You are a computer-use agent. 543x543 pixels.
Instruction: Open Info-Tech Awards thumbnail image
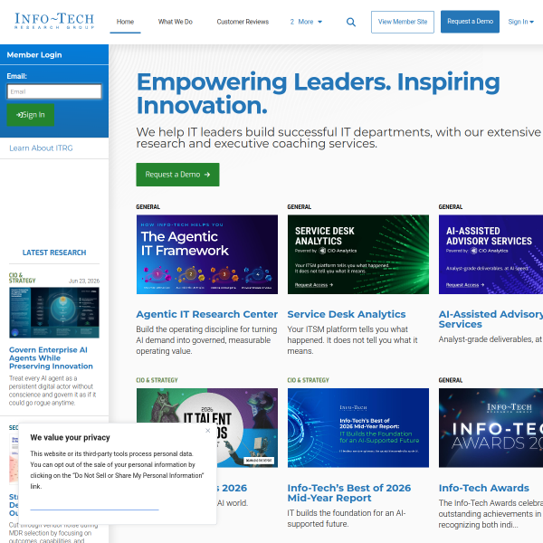pos(491,428)
